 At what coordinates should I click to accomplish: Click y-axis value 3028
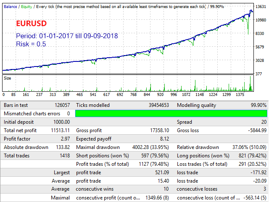tap(260, 60)
